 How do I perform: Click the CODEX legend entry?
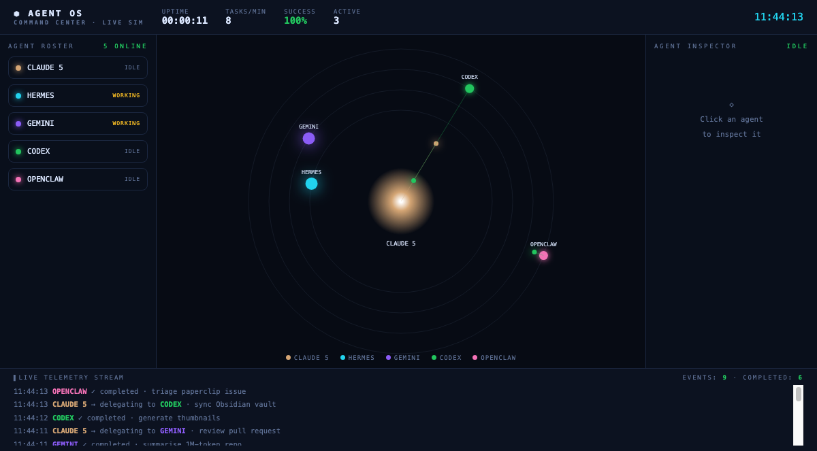447,358
